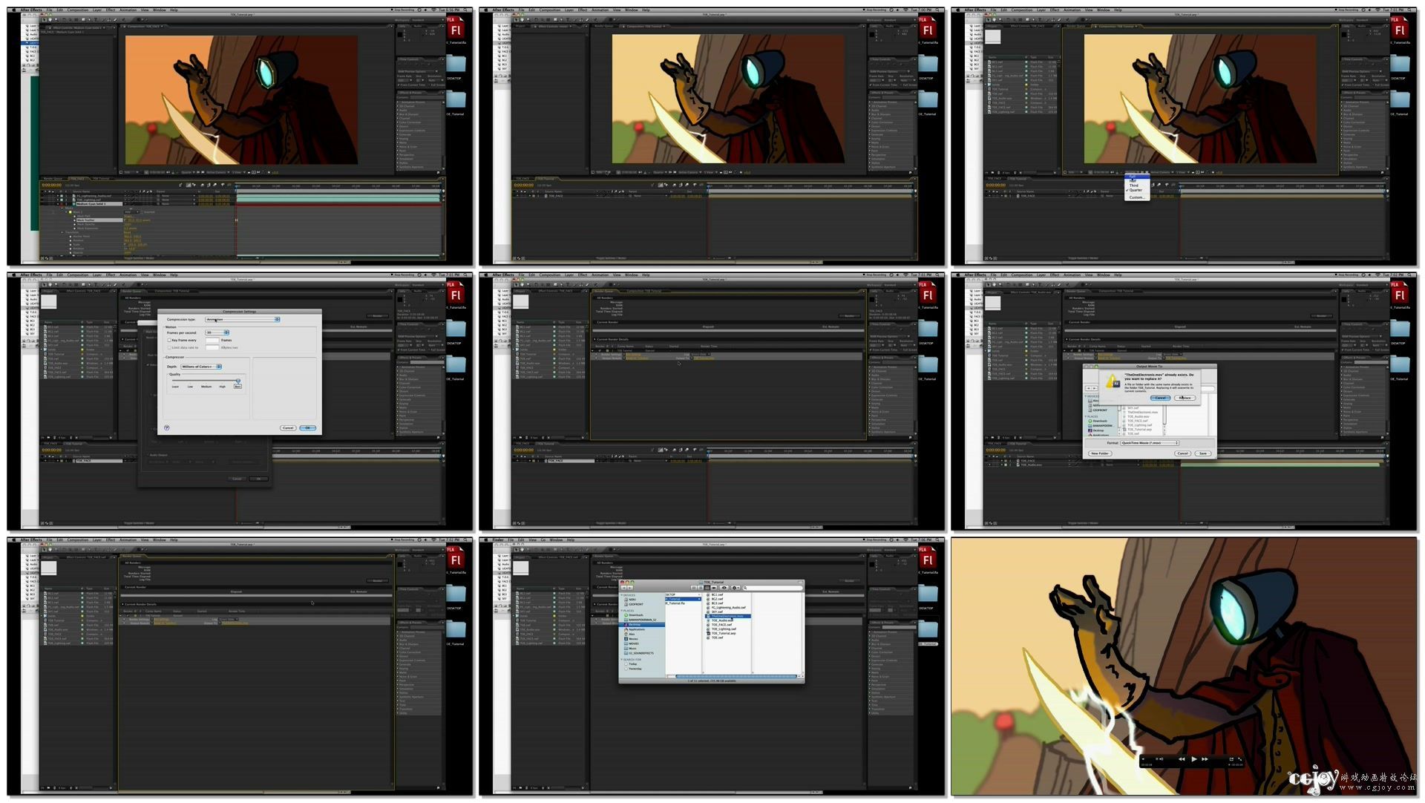Viewport: 1425px width, 803px height.
Task: Select Medium Cyan Solid 1 timeline layer
Action: [99, 204]
